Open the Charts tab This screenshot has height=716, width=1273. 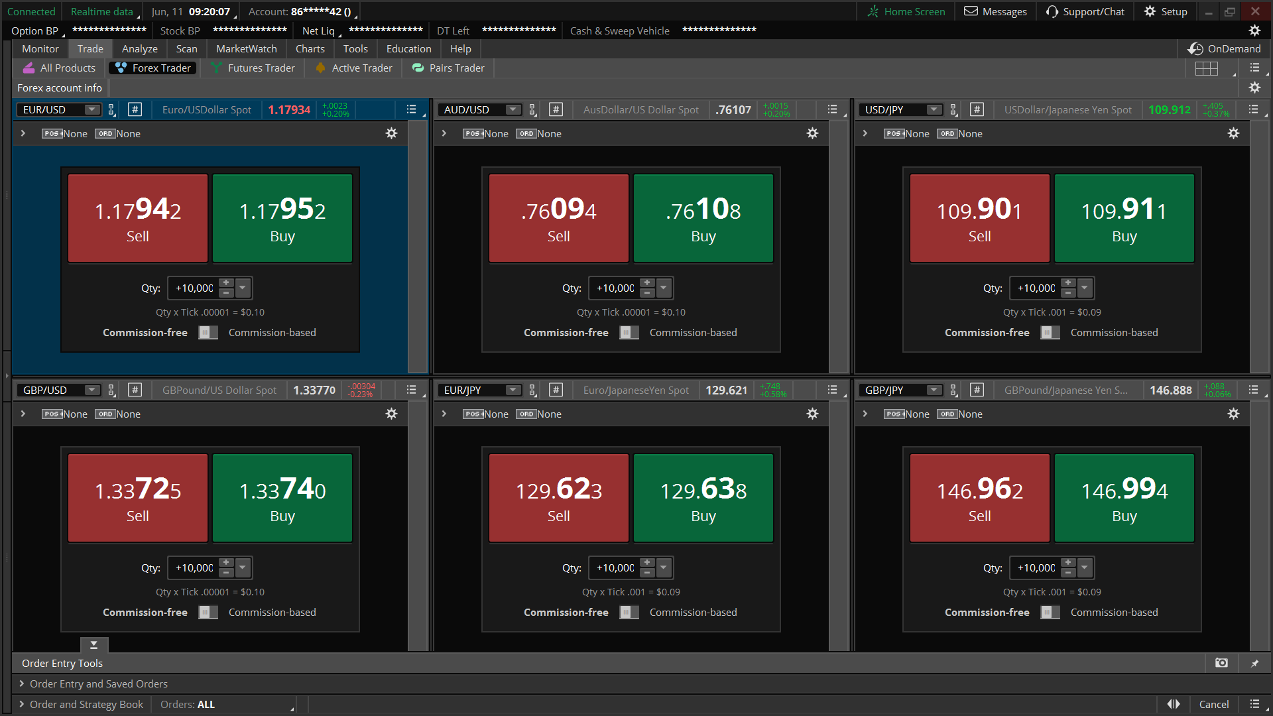(310, 49)
